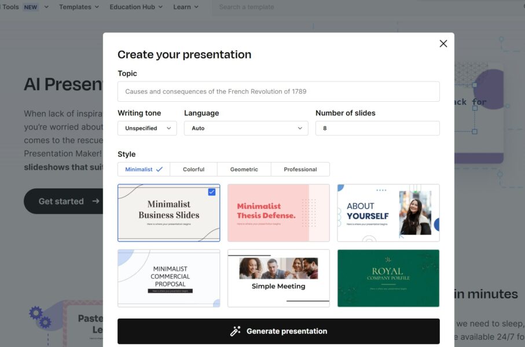Open the Learn menu
The width and height of the screenshot is (525, 347).
point(186,7)
